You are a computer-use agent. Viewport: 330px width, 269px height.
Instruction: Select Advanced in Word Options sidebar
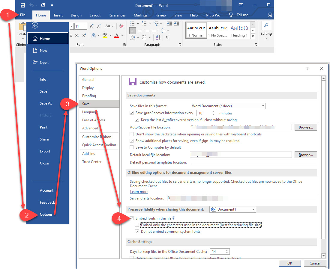coord(90,128)
